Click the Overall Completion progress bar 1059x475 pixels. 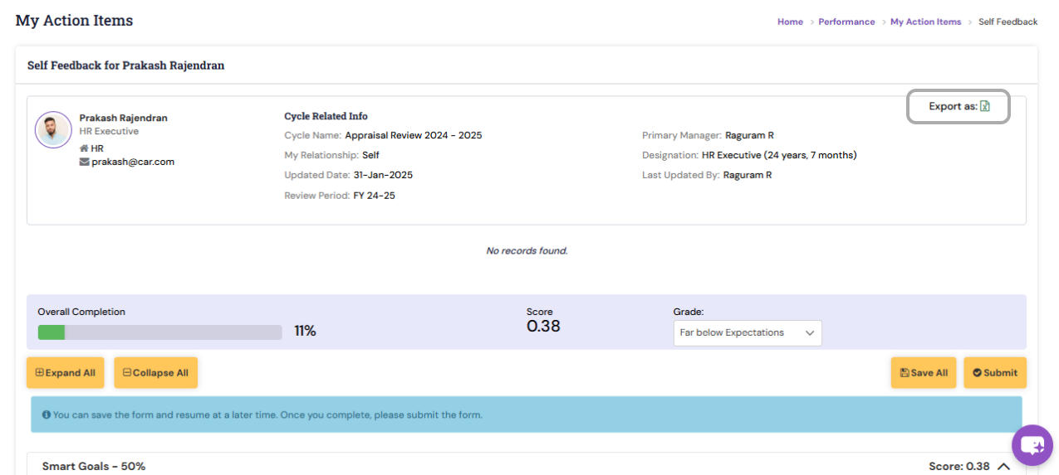point(159,332)
